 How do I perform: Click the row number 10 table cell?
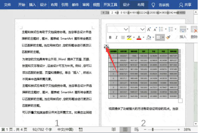[113, 96]
